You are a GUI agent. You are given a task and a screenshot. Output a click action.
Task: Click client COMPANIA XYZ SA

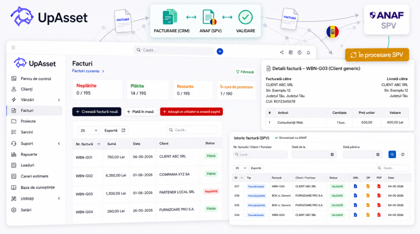coord(175,174)
